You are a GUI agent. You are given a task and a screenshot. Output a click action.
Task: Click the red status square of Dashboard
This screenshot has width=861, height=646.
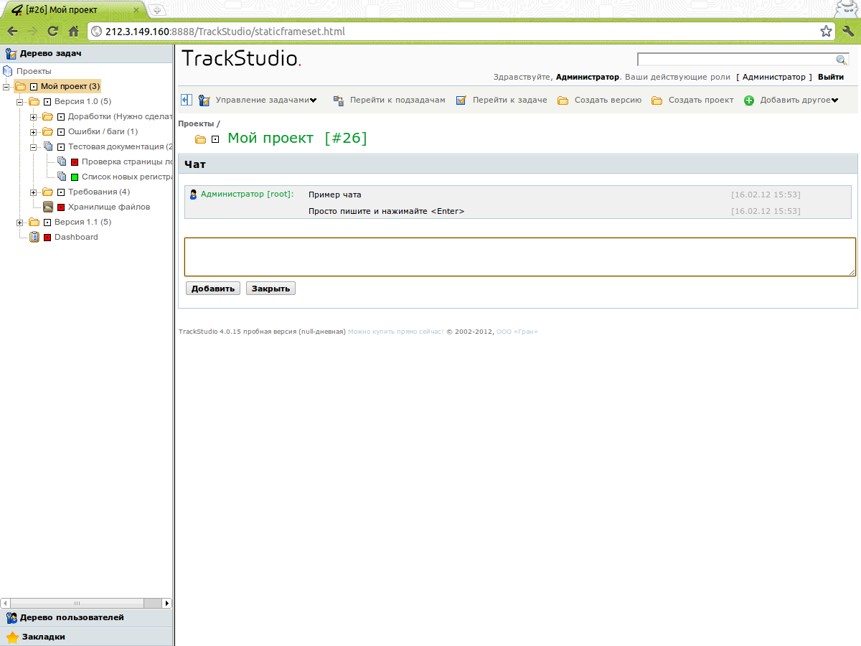tap(47, 238)
